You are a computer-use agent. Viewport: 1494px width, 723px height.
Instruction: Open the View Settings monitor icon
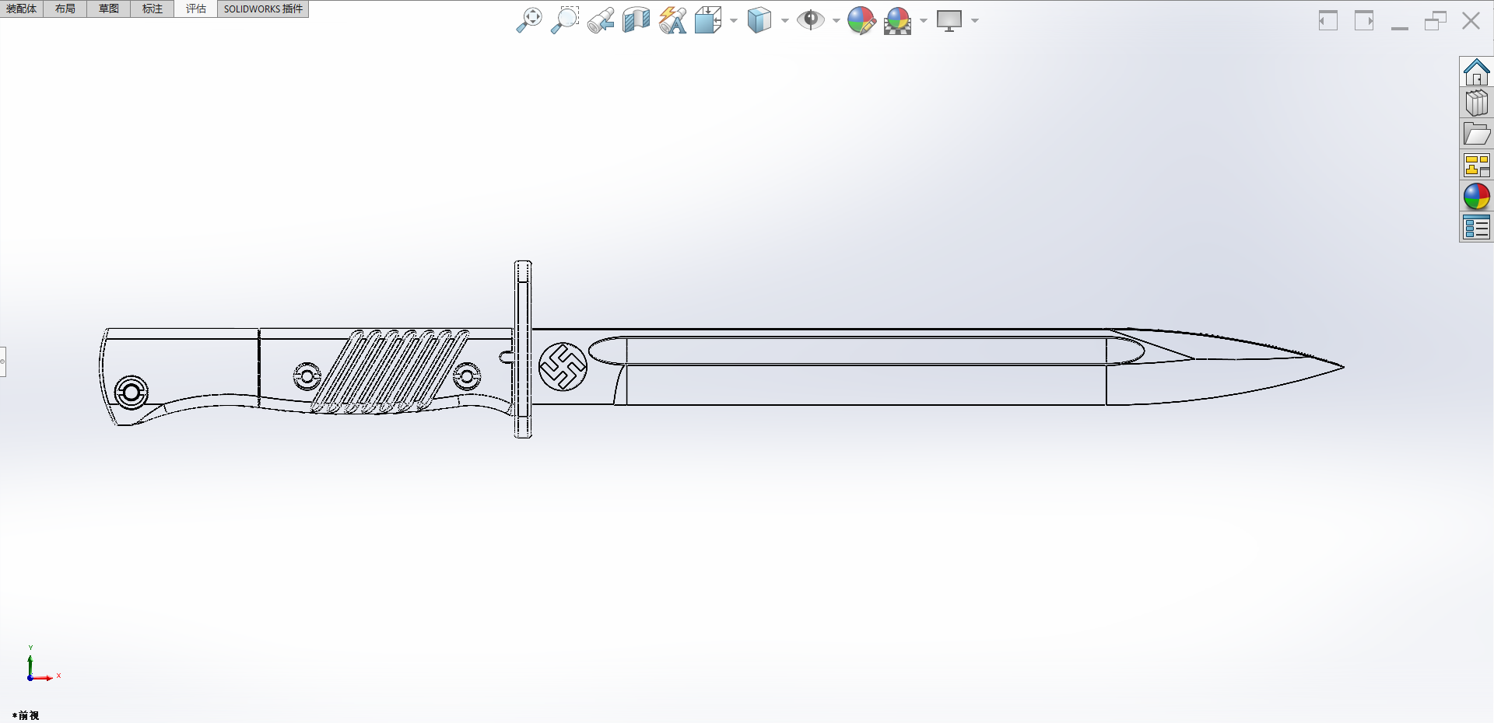(949, 20)
